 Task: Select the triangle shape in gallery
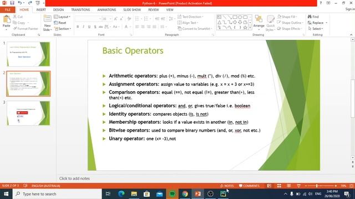coord(220,22)
